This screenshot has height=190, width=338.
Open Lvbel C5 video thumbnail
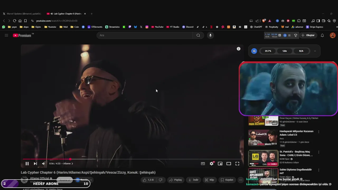(263, 138)
